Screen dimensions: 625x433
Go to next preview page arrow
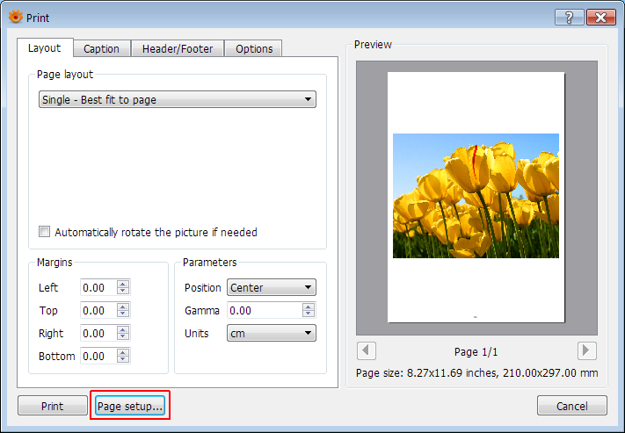click(586, 351)
